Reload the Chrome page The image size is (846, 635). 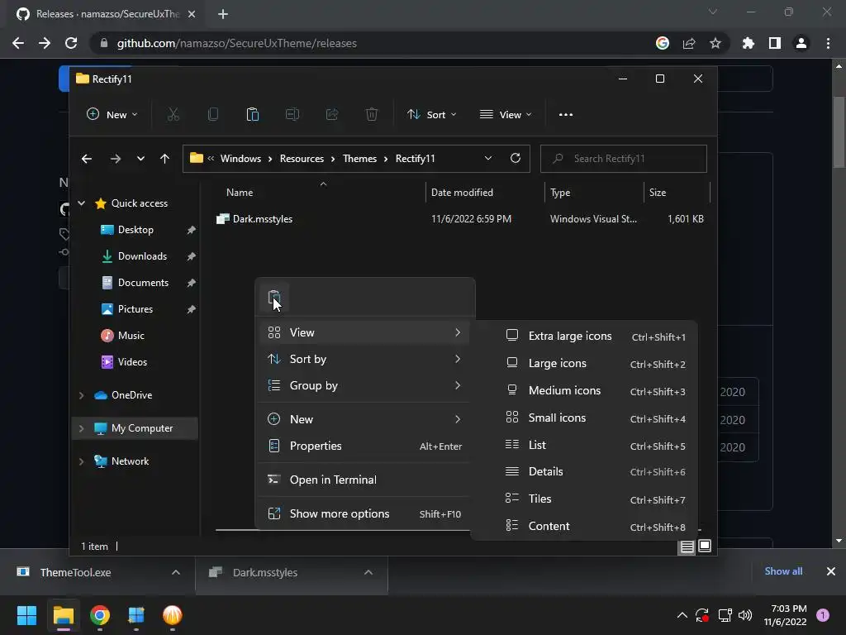pos(71,43)
